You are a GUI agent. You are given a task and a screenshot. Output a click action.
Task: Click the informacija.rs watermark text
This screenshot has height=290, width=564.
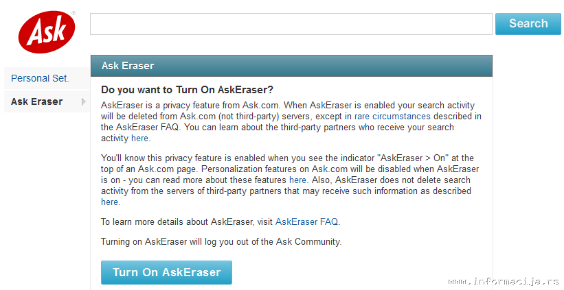click(504, 281)
